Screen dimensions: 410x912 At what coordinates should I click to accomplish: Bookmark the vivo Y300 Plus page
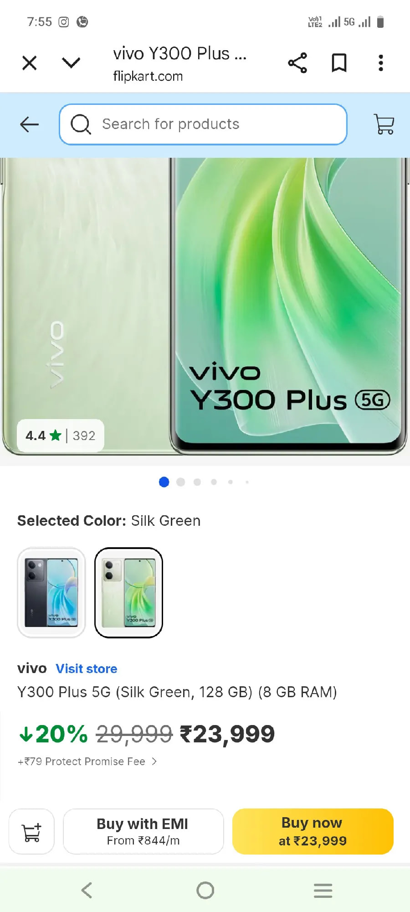tap(339, 63)
